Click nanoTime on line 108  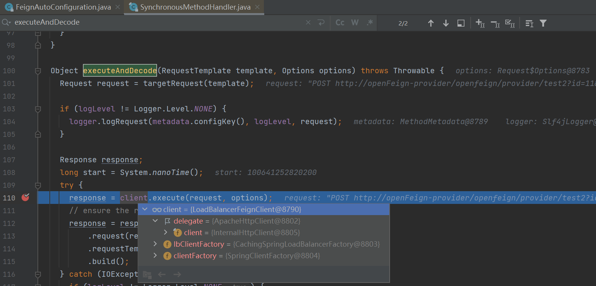171,172
